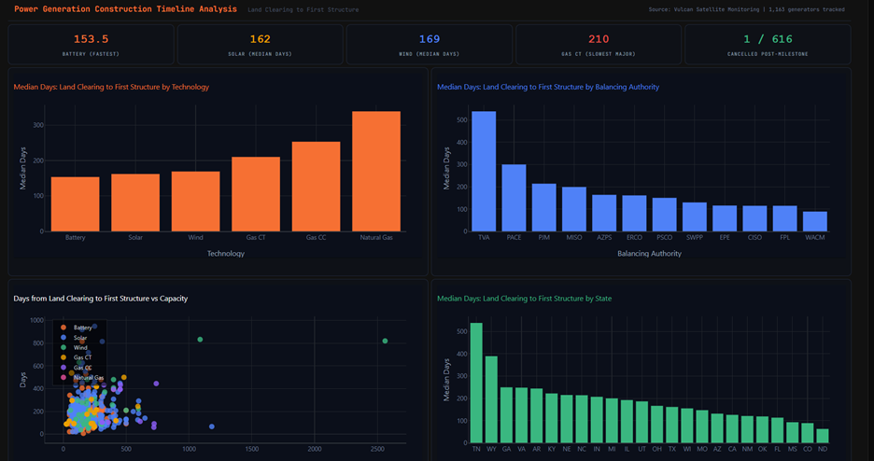Click the Battery fastest 153.5 KPI card
Image resolution: width=874 pixels, height=461 pixels.
tap(92, 44)
